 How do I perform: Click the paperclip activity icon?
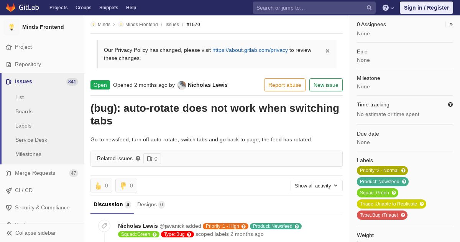pyautogui.click(x=104, y=226)
